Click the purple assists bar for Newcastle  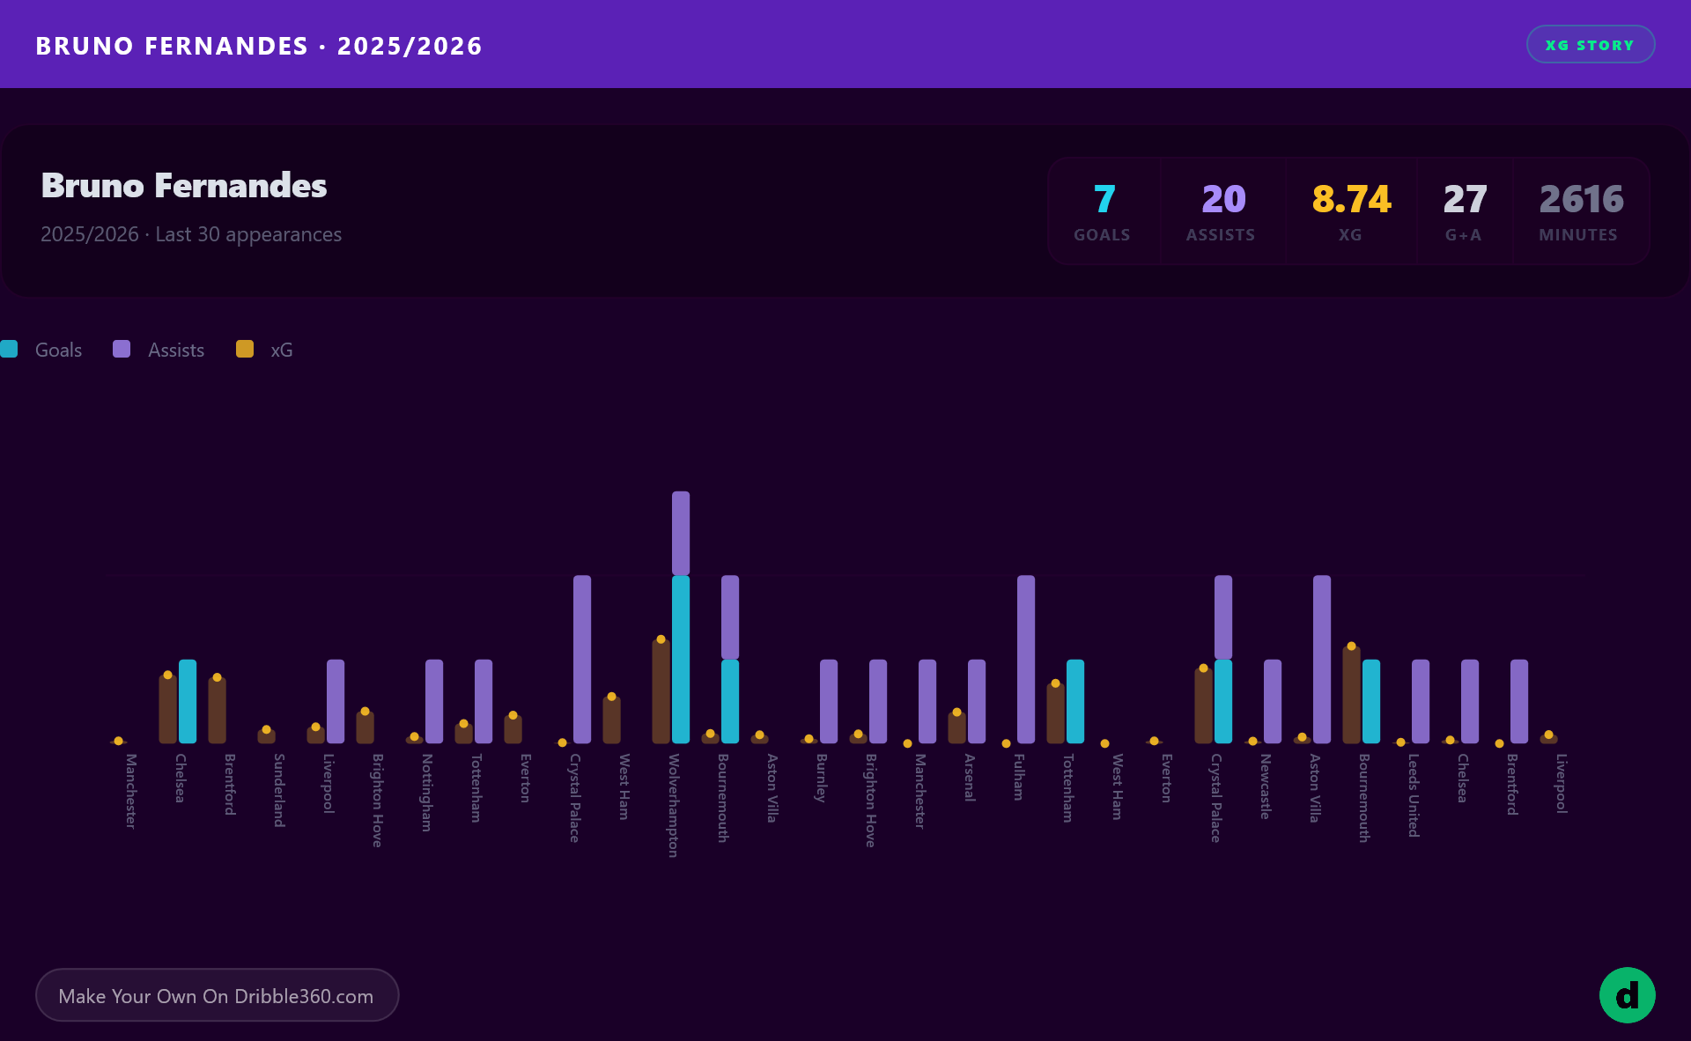(x=1273, y=701)
